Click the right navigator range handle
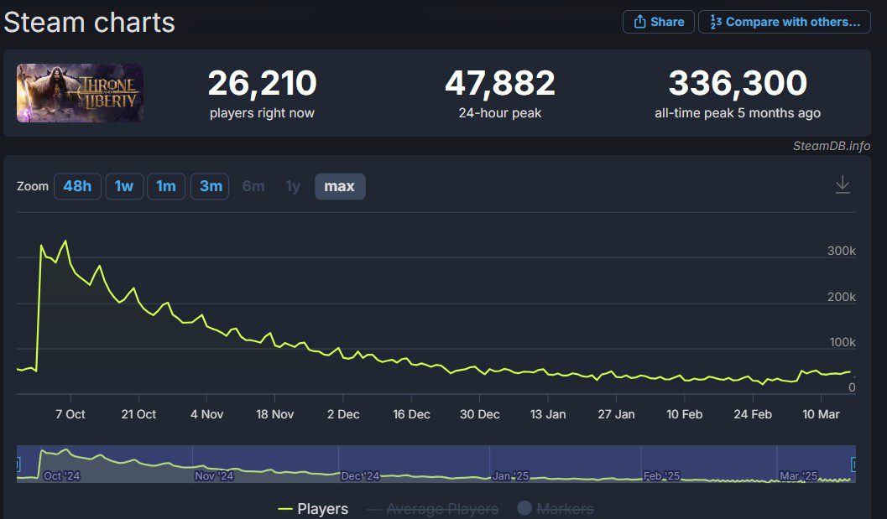 (x=855, y=464)
